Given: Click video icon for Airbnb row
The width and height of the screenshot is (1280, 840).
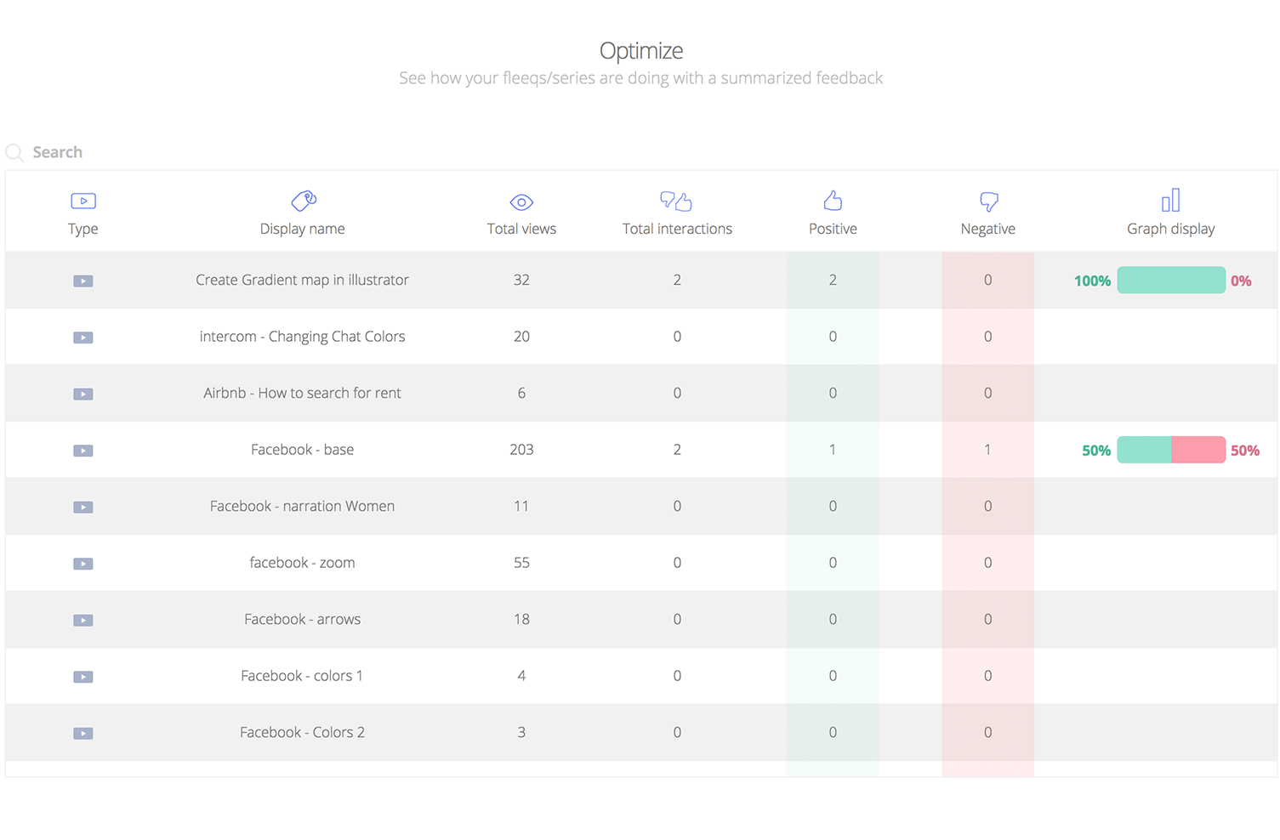Looking at the screenshot, I should (x=83, y=394).
